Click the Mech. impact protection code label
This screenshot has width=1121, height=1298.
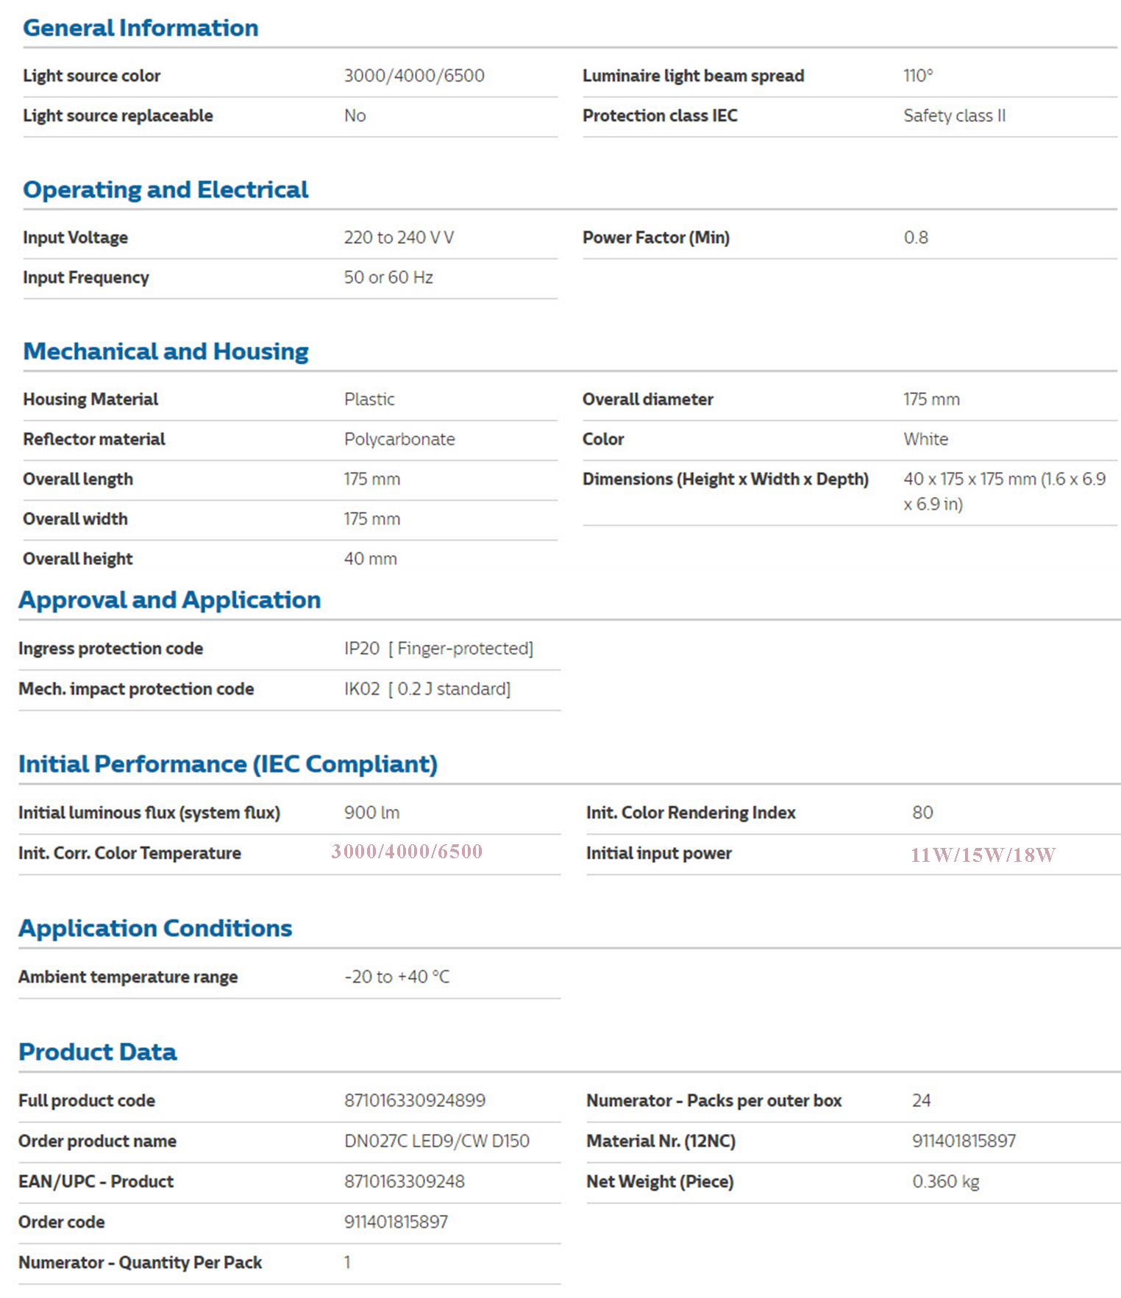pos(136,689)
